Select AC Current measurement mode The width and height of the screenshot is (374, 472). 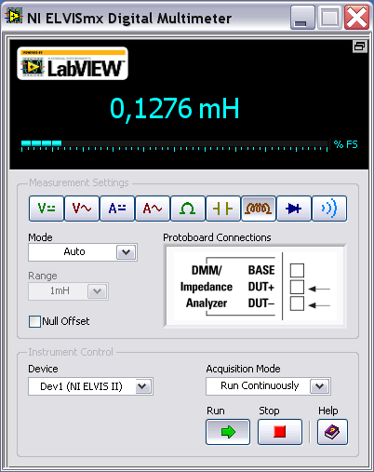point(153,209)
